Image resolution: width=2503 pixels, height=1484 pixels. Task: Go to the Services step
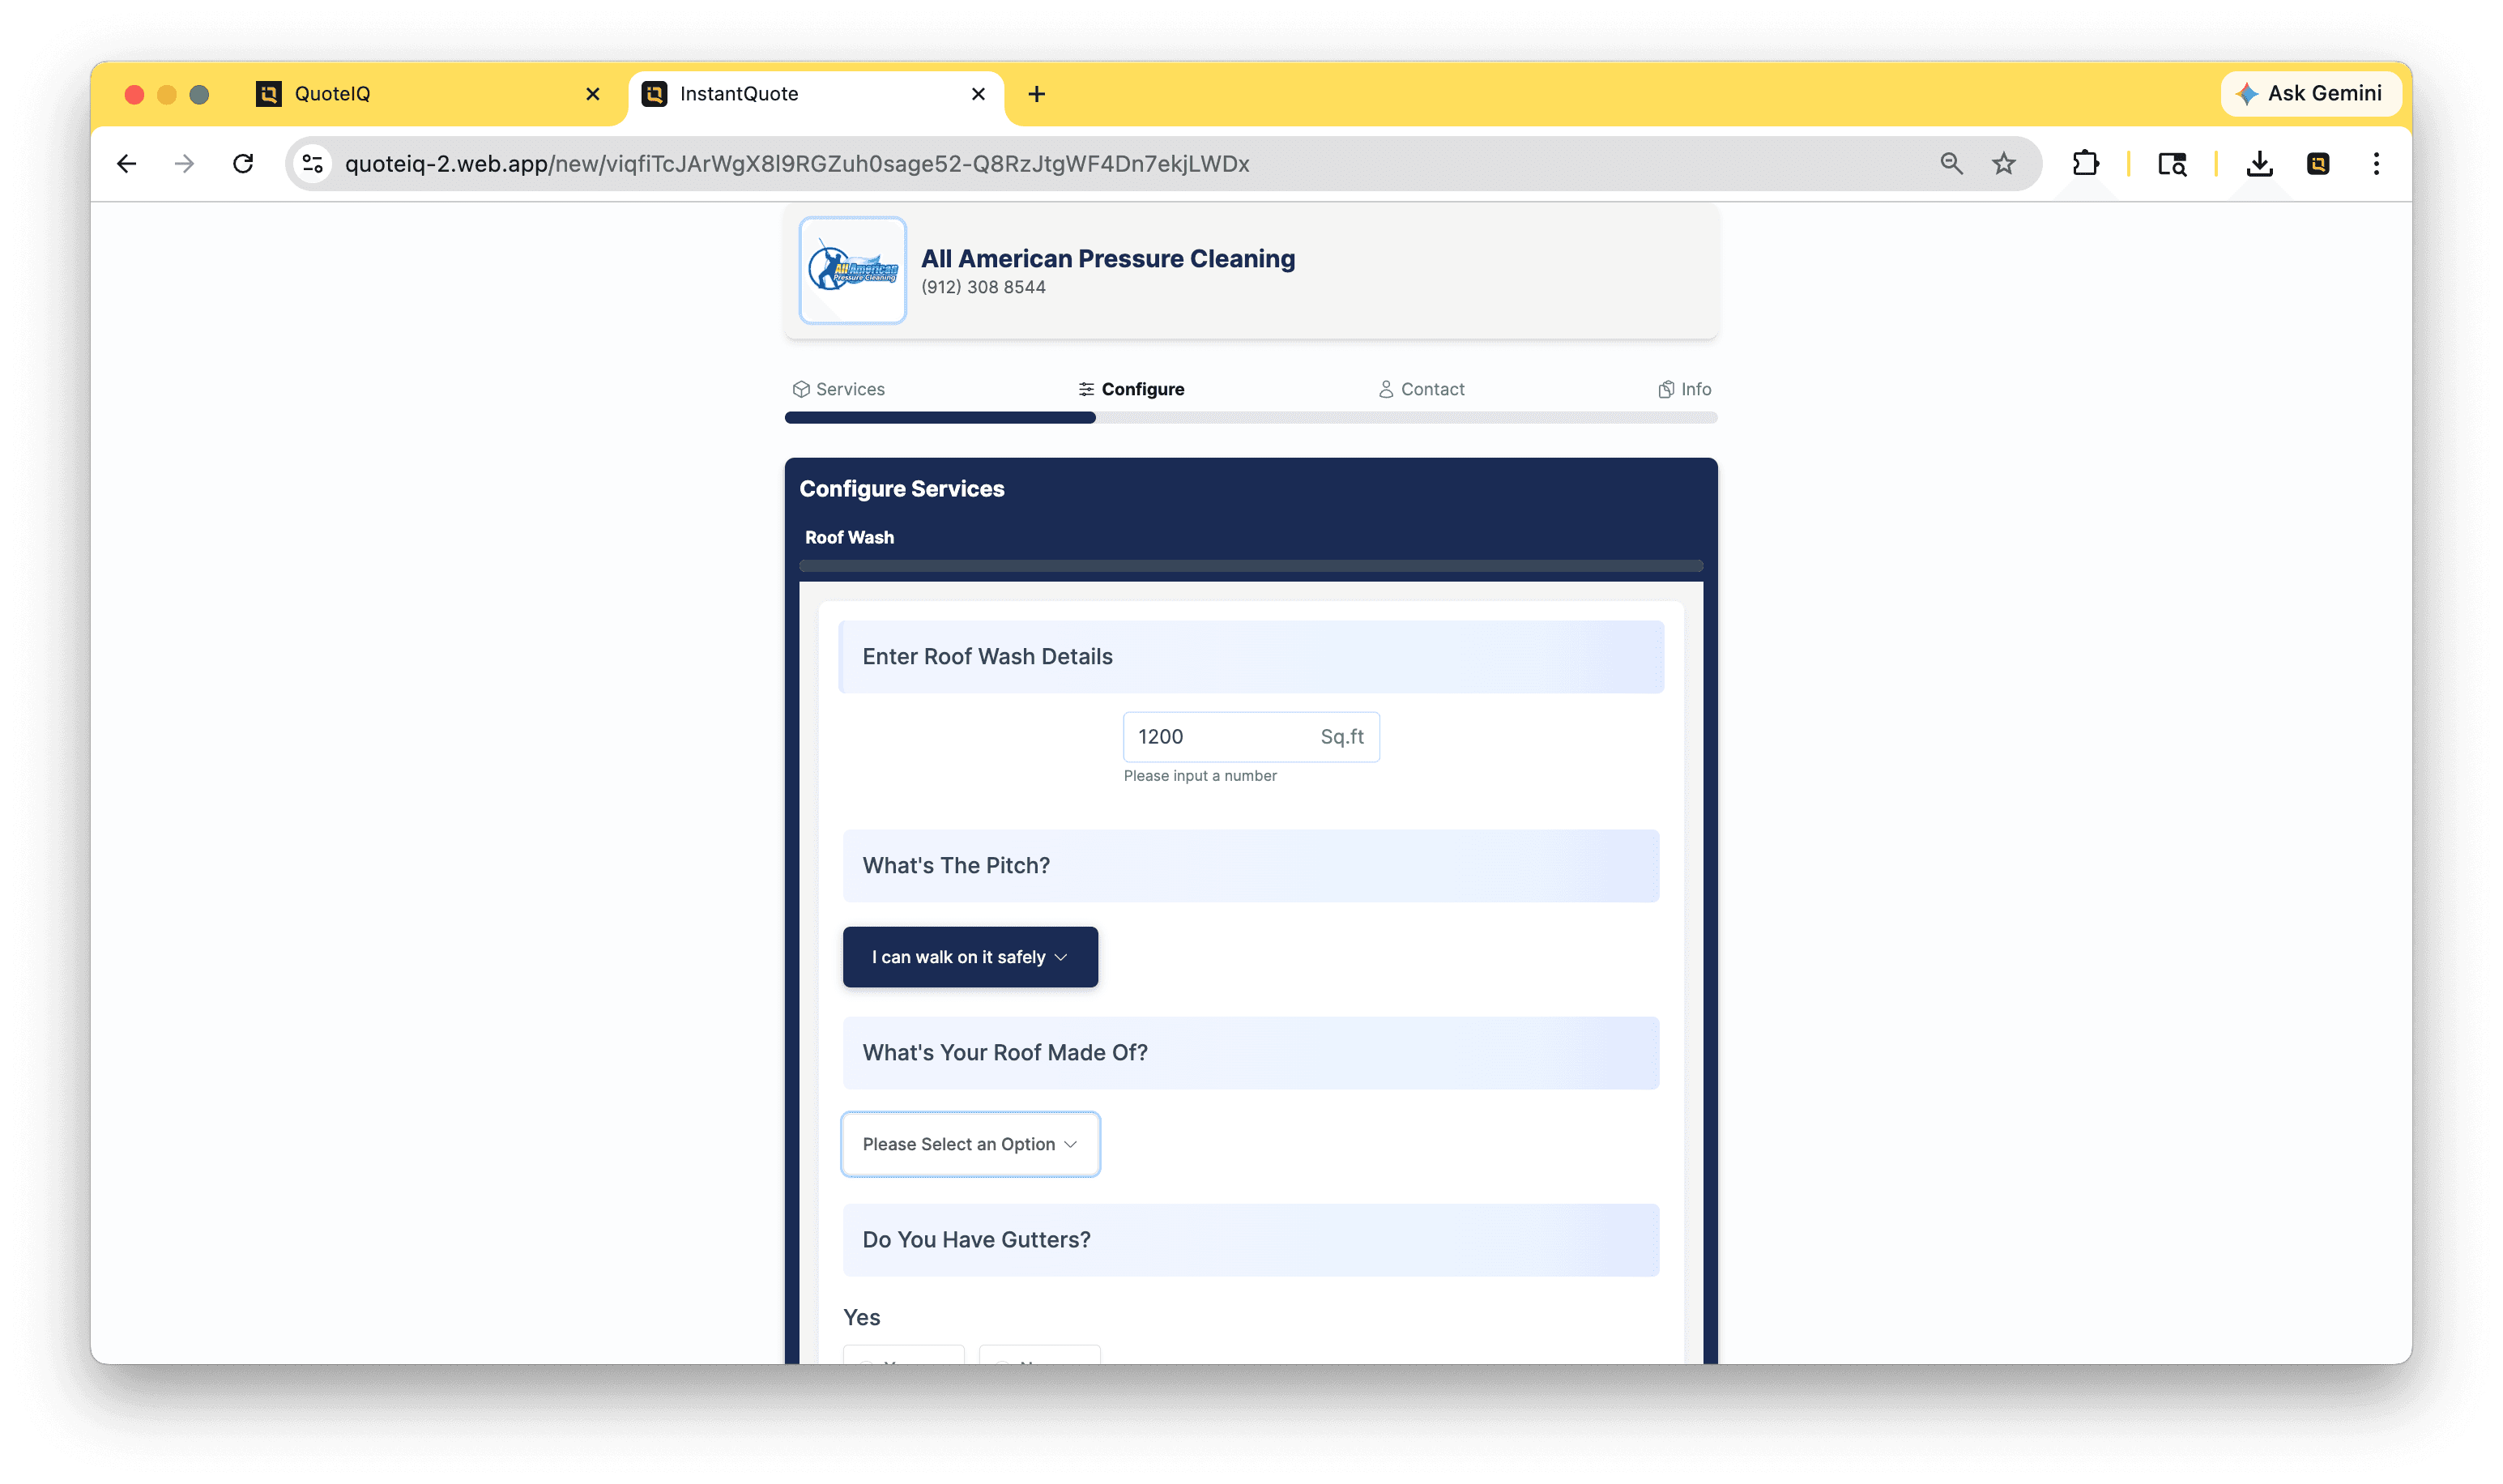pos(839,389)
